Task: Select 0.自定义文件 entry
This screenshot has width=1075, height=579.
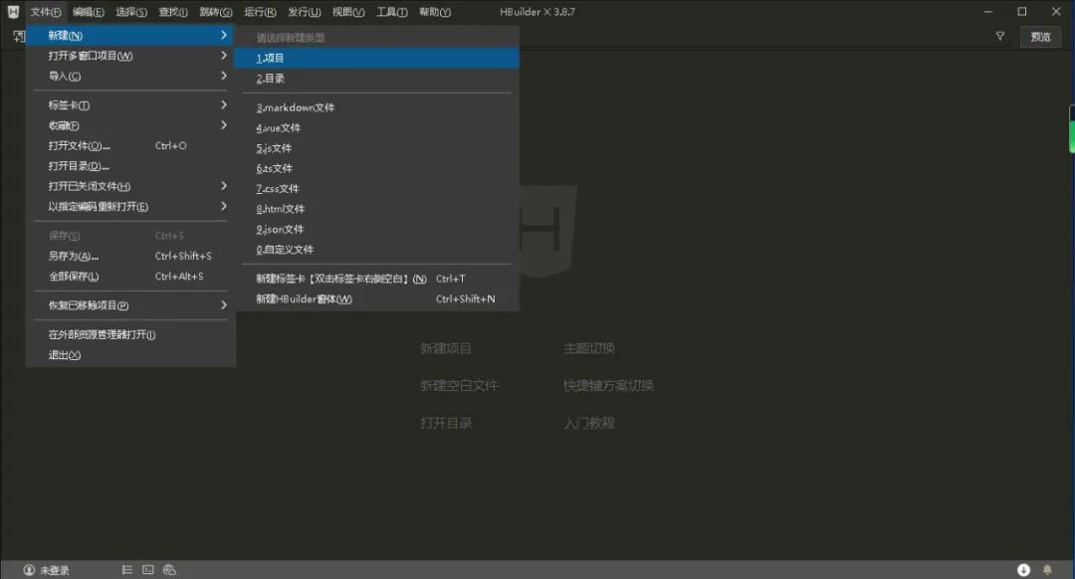Action: pos(376,250)
